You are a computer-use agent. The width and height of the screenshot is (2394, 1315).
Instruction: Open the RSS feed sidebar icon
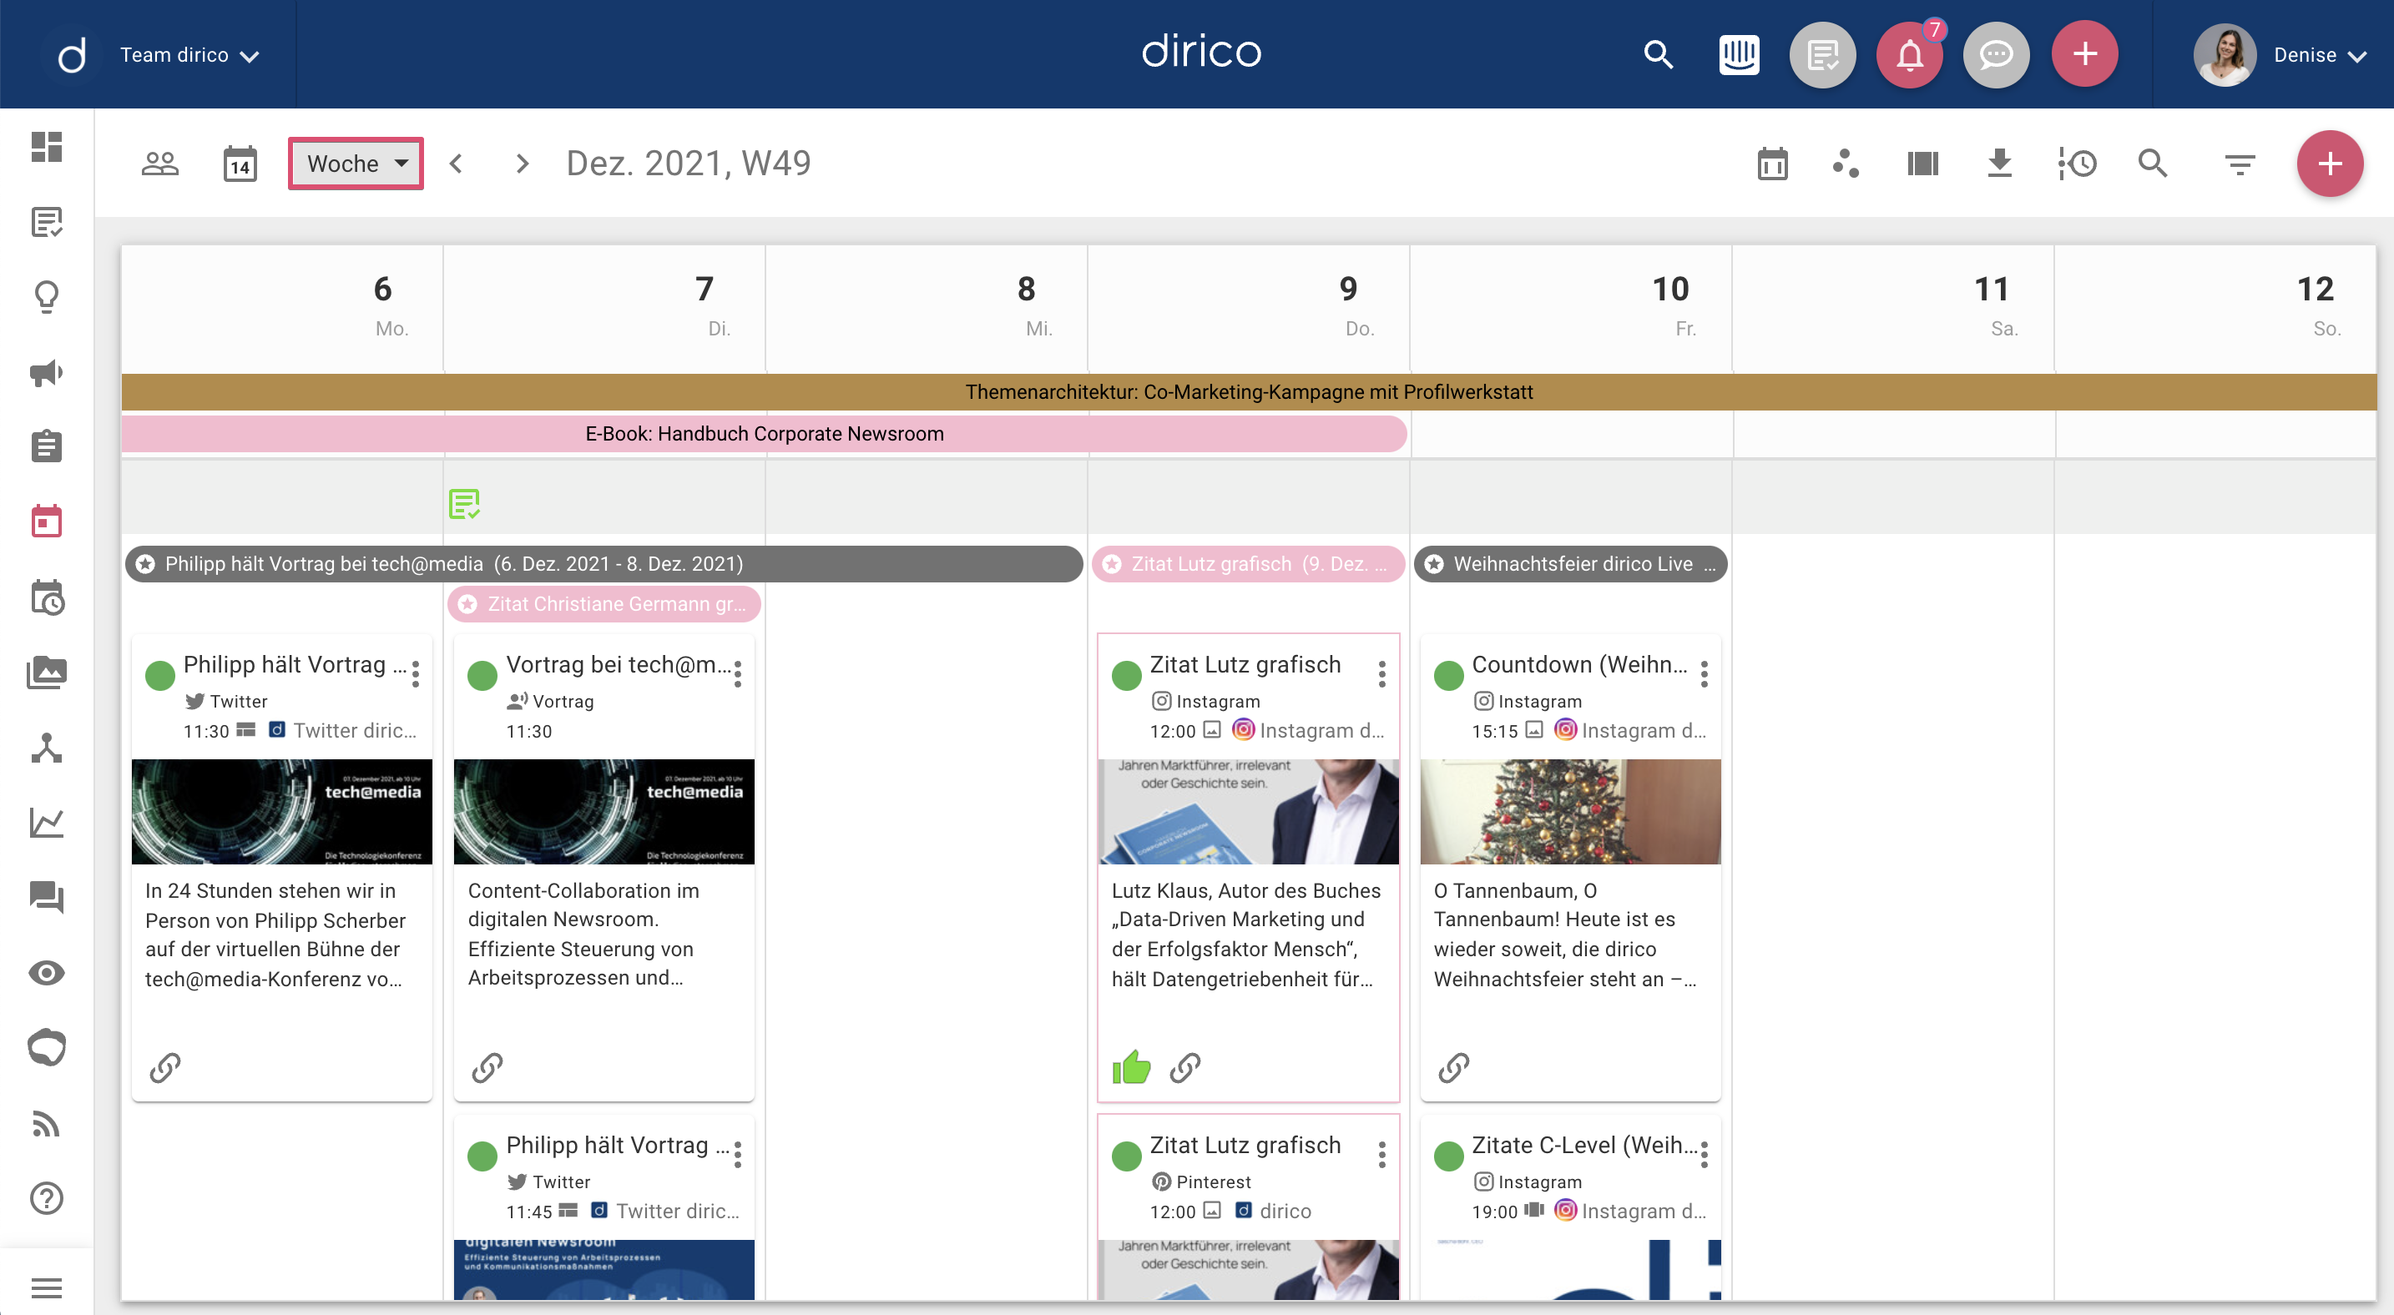tap(47, 1124)
